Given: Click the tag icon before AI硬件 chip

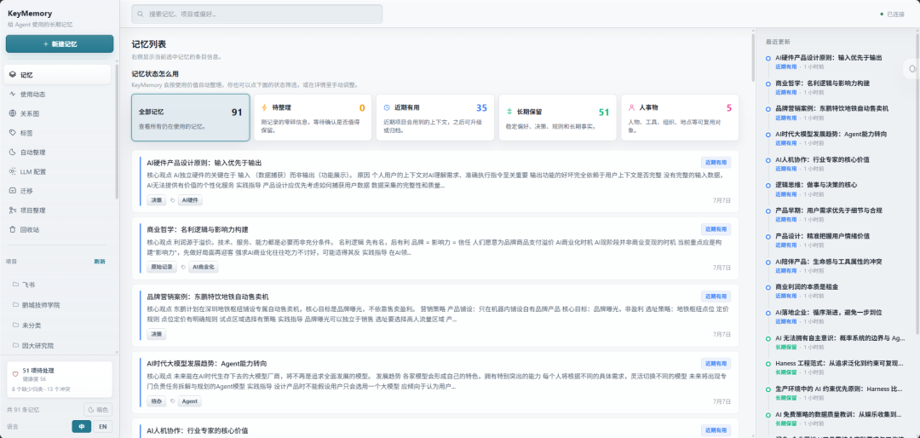Looking at the screenshot, I should pyautogui.click(x=172, y=200).
